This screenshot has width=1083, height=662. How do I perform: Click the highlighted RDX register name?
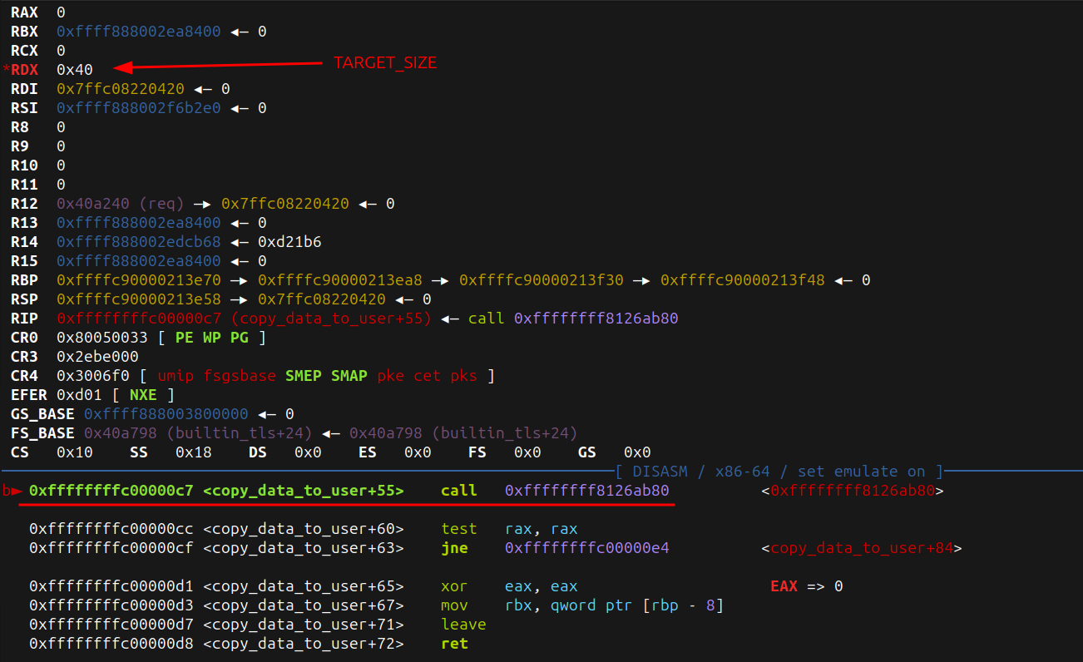coord(24,70)
